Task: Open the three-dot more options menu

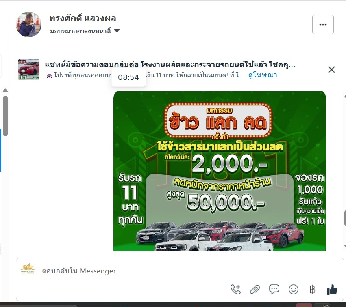Action: pyautogui.click(x=323, y=24)
